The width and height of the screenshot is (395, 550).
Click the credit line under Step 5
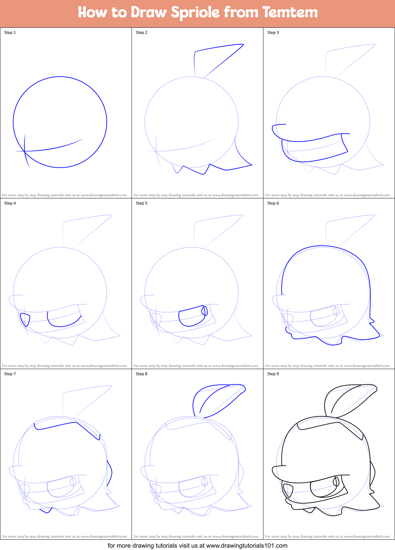tap(196, 366)
